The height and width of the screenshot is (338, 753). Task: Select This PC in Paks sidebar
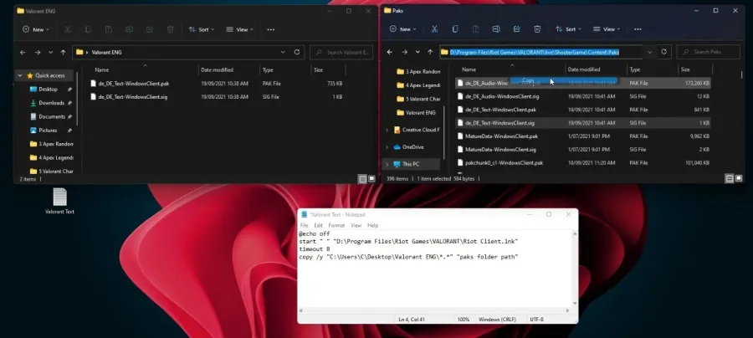pos(411,164)
